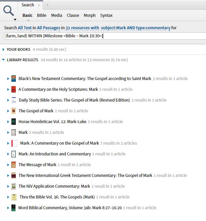Click The Message of Mark cover icon
The width and height of the screenshot is (206, 221).
(14, 165)
